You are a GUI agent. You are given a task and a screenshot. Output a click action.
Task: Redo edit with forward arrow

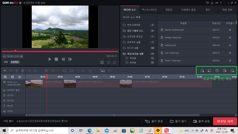tap(11, 71)
